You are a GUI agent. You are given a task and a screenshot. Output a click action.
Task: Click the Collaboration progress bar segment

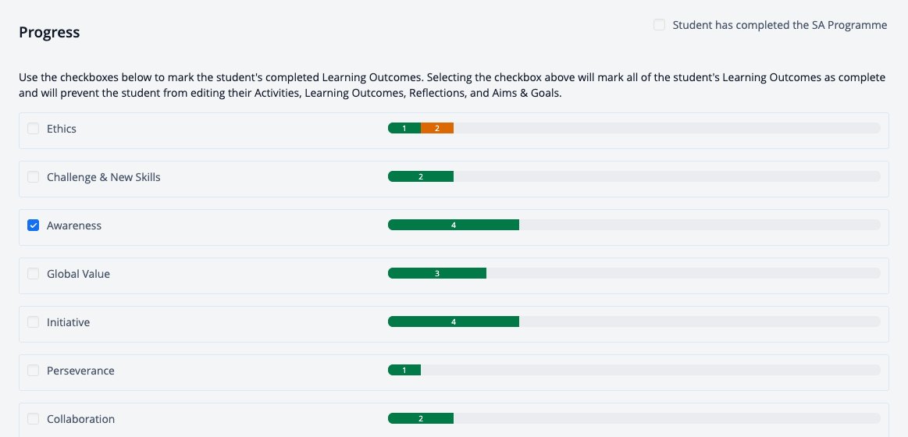pos(421,418)
